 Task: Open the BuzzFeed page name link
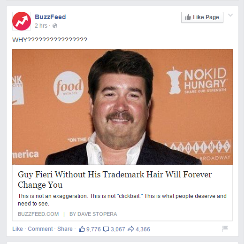50,17
